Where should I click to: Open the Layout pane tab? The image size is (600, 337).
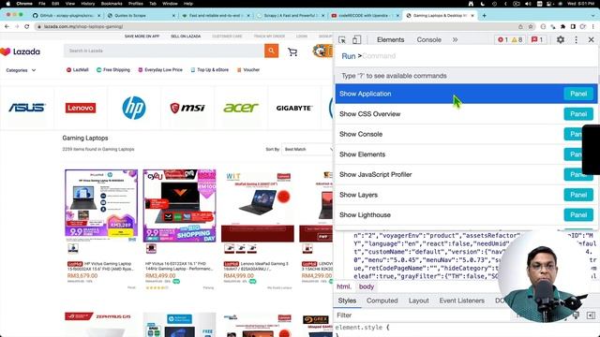pos(418,300)
